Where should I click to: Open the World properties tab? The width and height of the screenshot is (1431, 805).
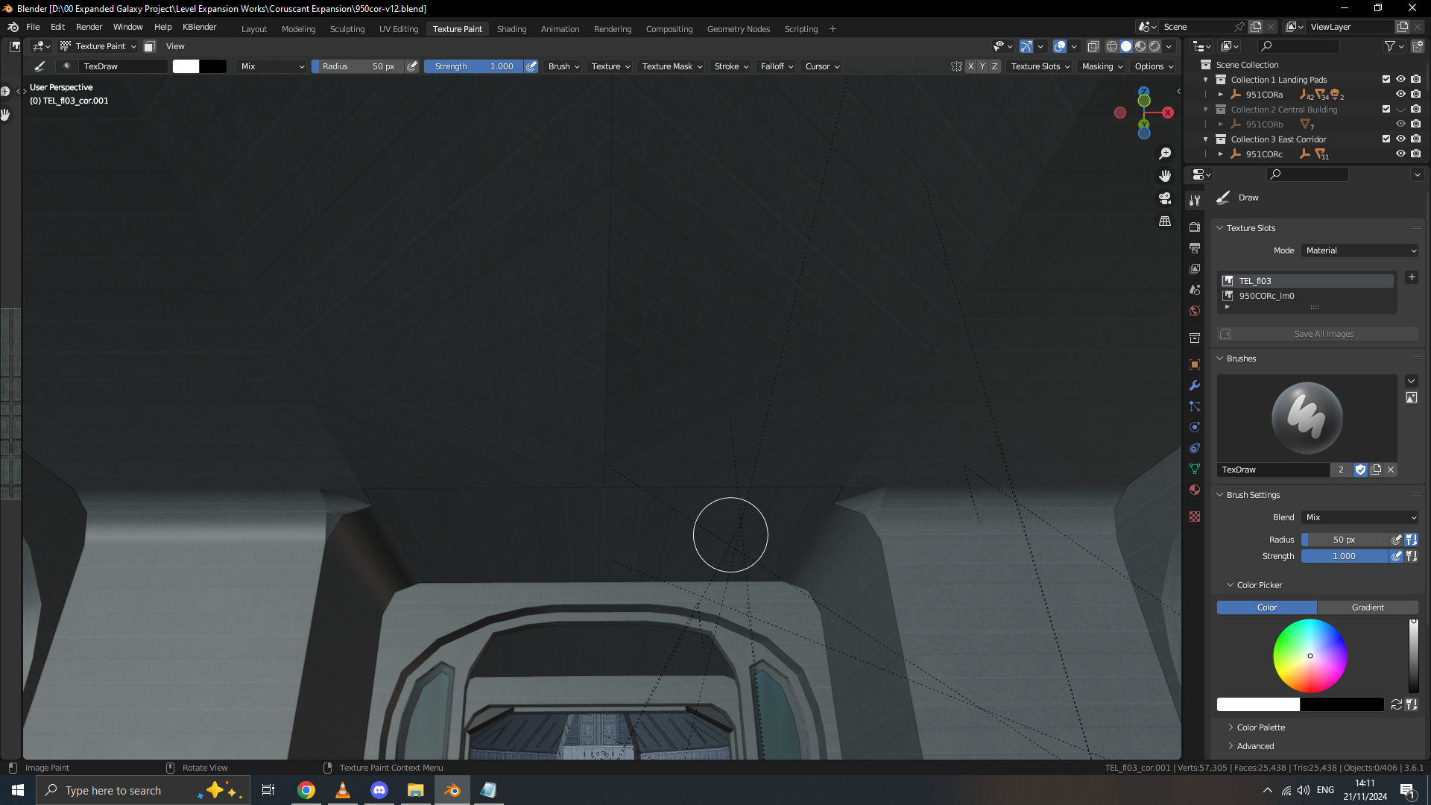(x=1195, y=311)
